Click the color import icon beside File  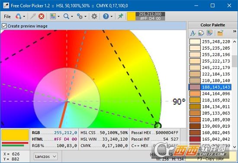tap(18, 16)
